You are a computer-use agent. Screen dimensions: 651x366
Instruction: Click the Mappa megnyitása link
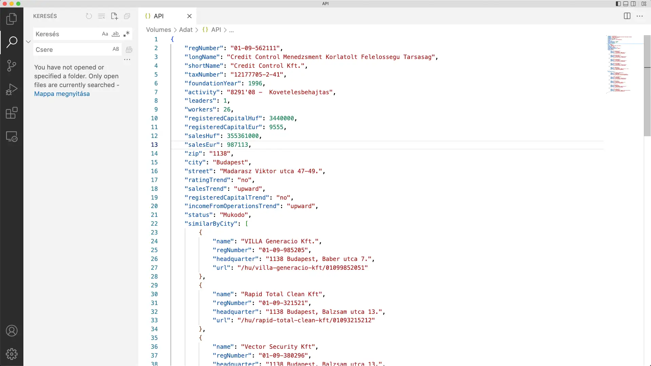(62, 94)
